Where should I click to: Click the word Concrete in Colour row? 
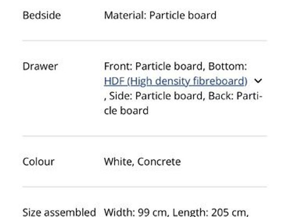coord(159,162)
